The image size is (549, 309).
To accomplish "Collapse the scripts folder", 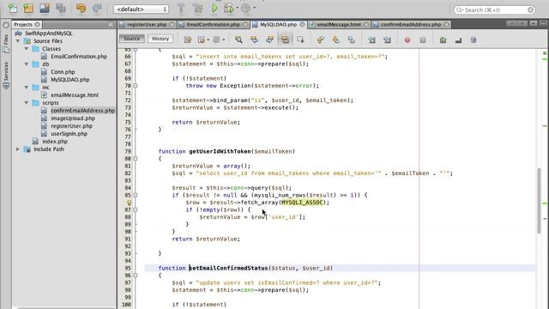I will tap(27, 103).
